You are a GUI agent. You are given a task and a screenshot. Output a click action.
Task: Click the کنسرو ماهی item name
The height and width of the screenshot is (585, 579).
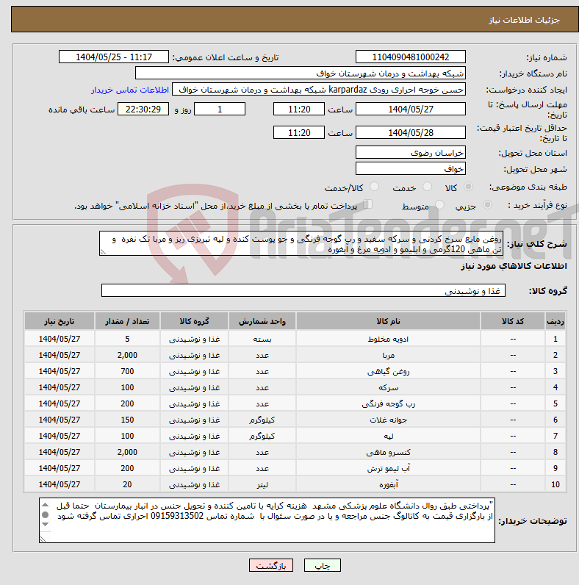point(388,452)
